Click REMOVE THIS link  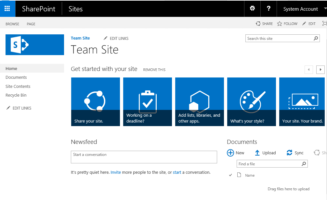(x=154, y=70)
